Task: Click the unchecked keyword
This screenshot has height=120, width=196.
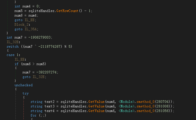Action: [23, 85]
